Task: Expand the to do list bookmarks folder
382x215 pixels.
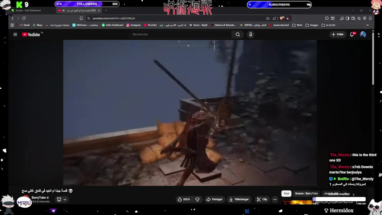Action: tap(329, 25)
